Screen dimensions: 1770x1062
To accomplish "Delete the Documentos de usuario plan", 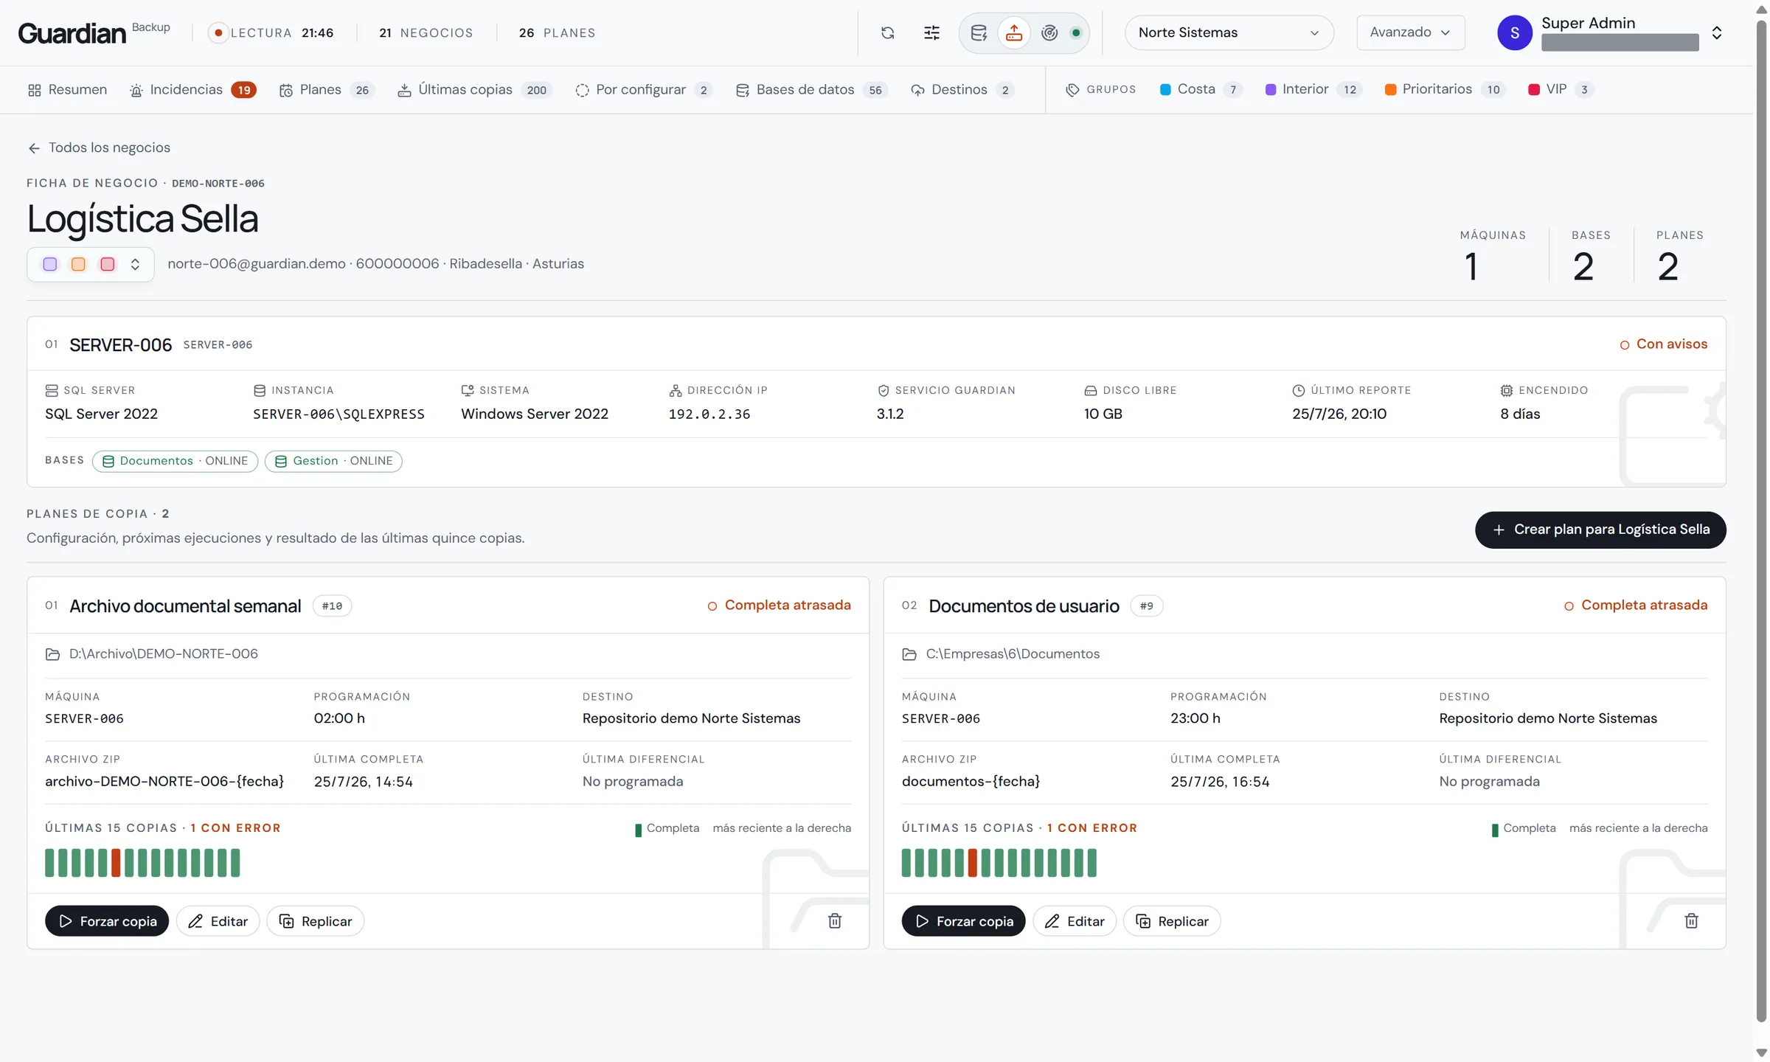I will click(x=1691, y=920).
